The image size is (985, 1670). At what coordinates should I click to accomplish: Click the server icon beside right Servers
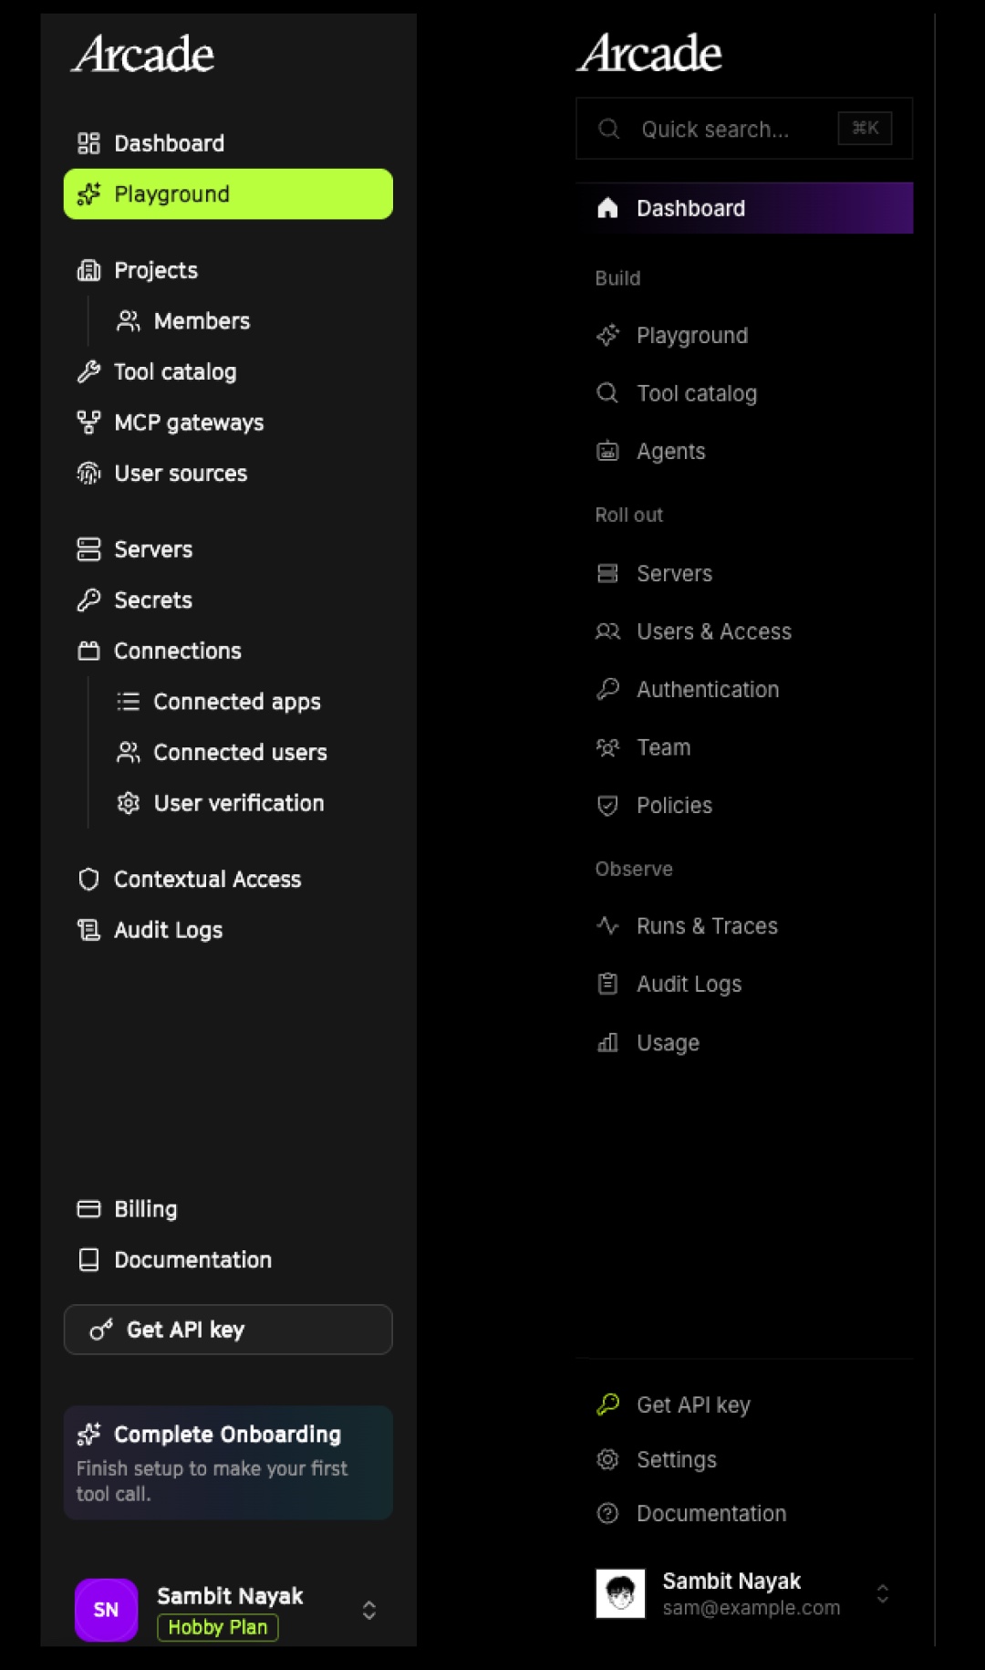click(607, 573)
